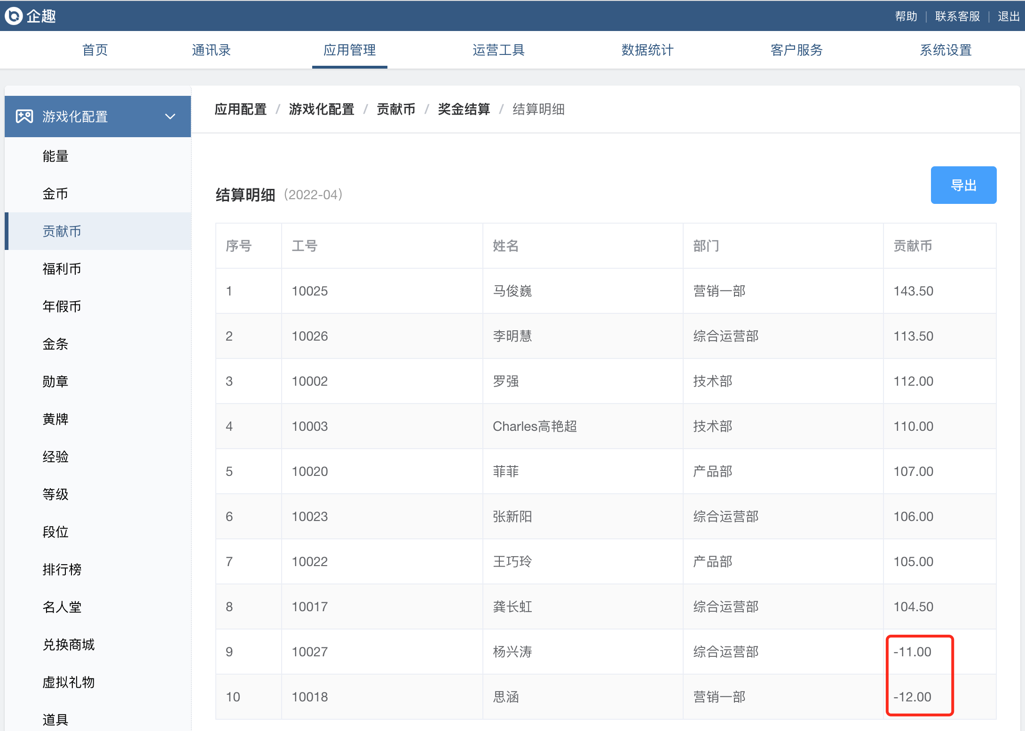The height and width of the screenshot is (731, 1025).
Task: Select 等级 in the sidebar
Action: point(98,494)
